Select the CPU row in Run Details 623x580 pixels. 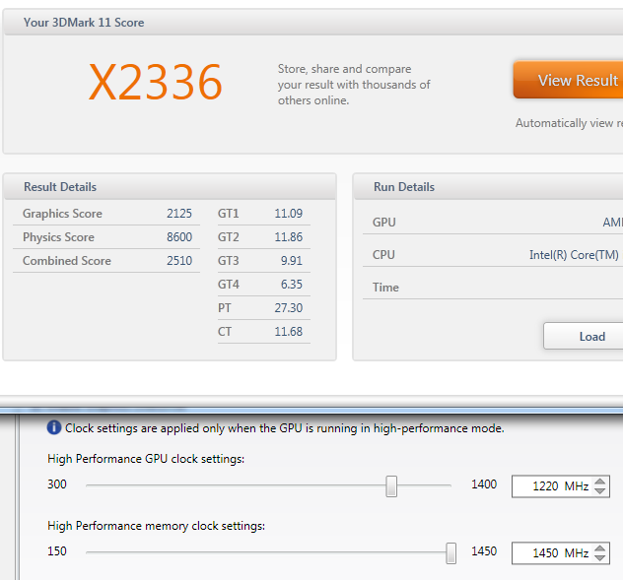[x=493, y=255]
